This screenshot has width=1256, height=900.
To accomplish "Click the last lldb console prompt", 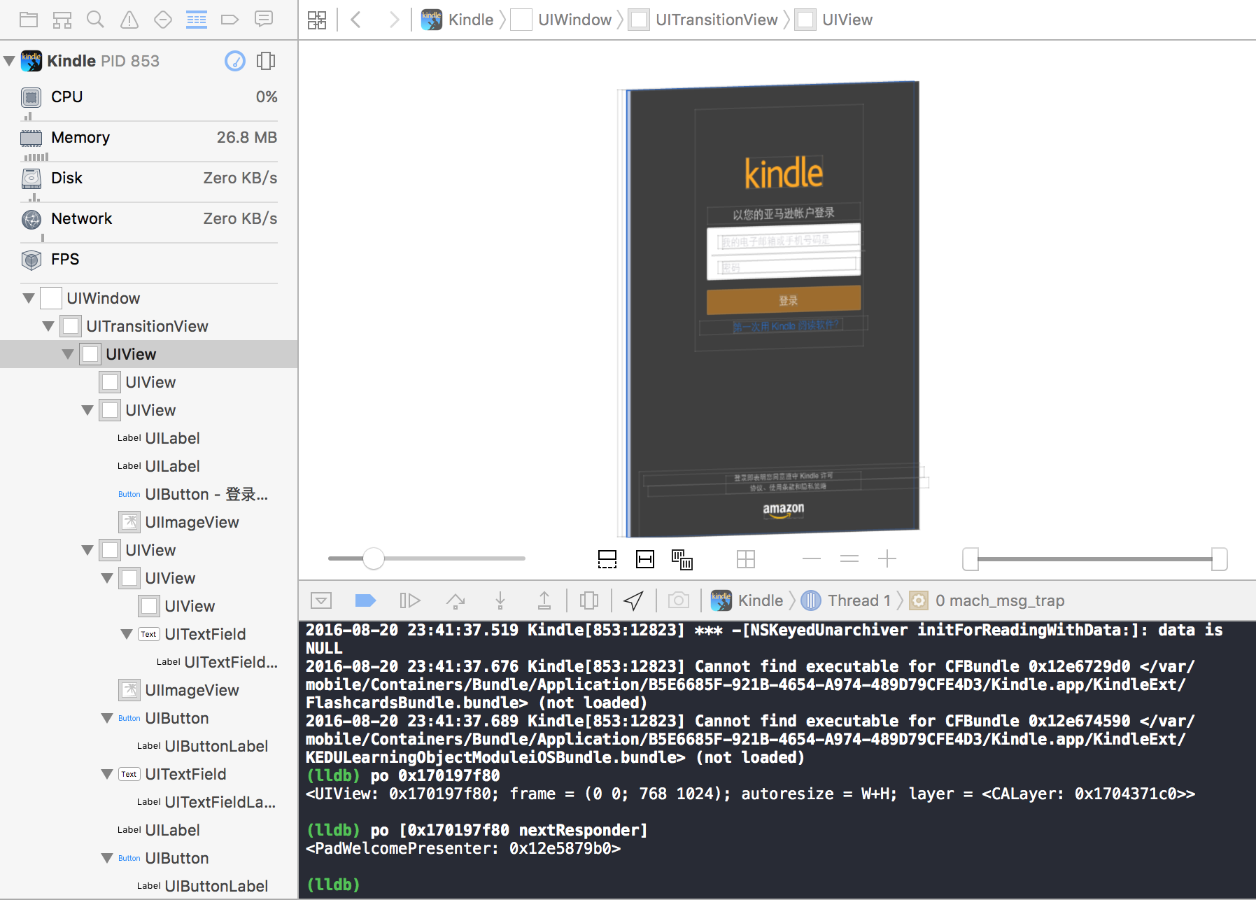I will coord(334,885).
